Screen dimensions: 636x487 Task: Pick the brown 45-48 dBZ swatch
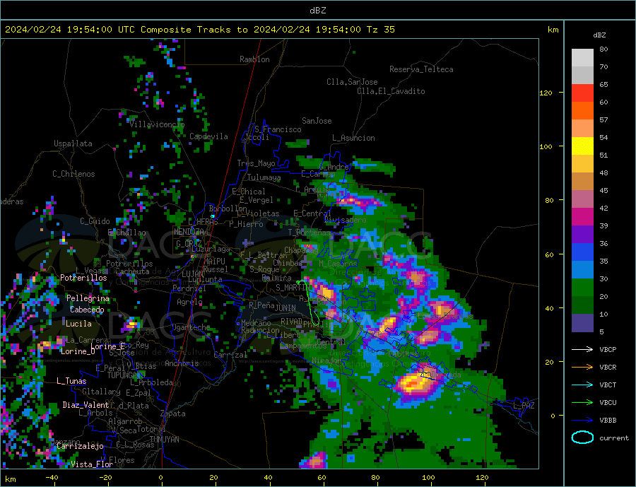tap(582, 182)
